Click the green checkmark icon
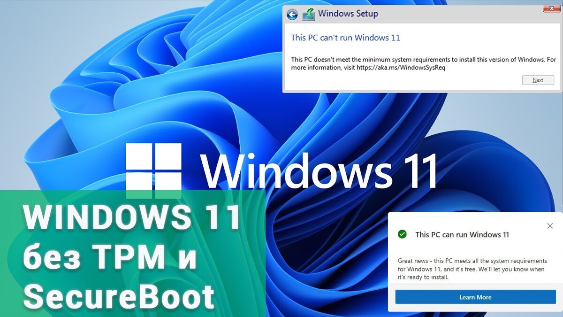Viewport: 563px width, 317px height. [x=402, y=234]
